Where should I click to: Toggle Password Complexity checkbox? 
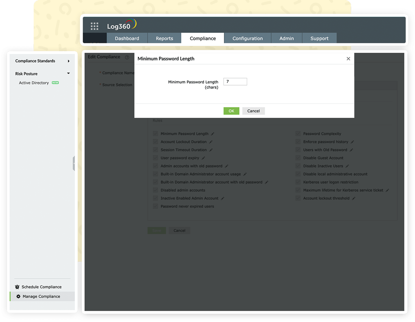[298, 133]
